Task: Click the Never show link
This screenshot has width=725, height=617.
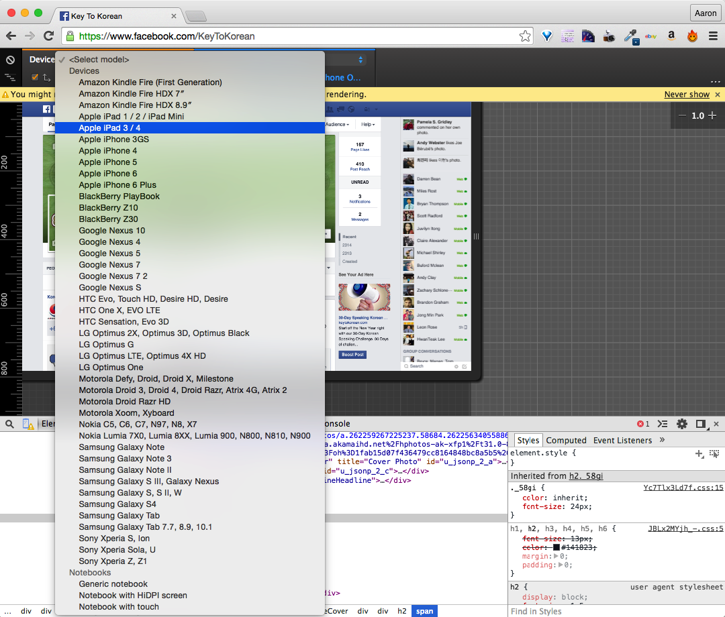Action: point(687,95)
